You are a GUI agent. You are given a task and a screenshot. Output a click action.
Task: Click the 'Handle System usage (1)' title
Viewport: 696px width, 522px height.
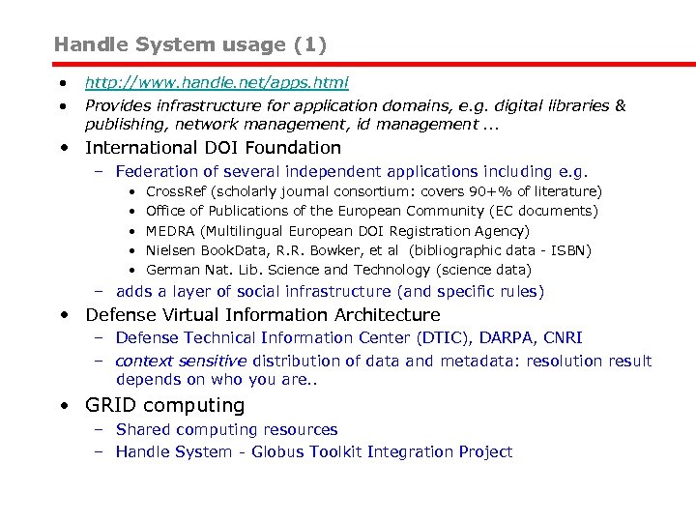(190, 44)
